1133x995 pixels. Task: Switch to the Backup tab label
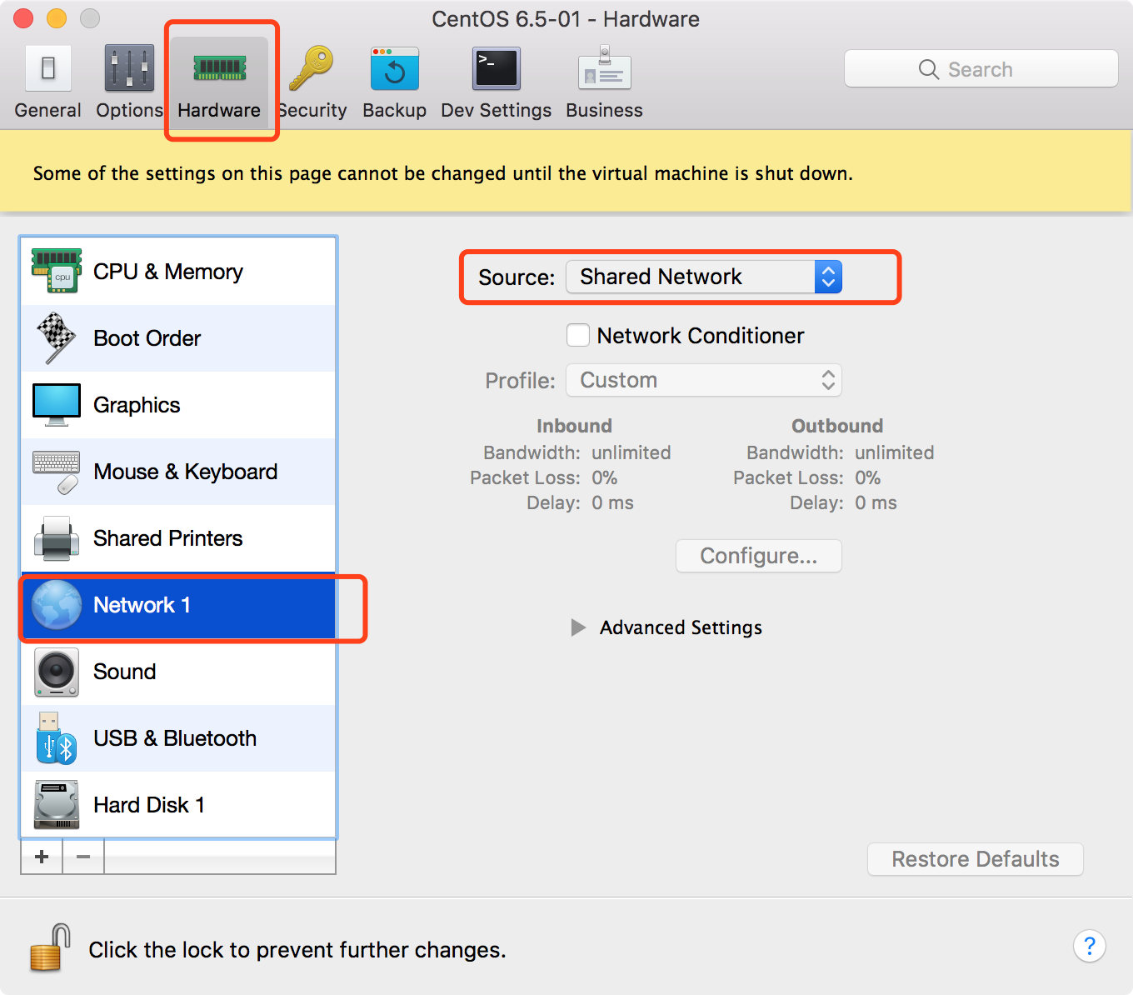click(x=395, y=110)
